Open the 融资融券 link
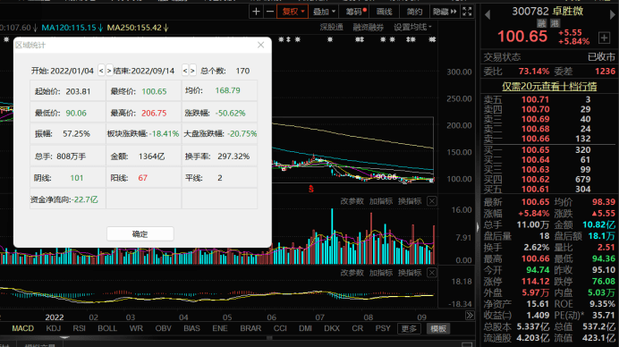Screen dimensions: 619x347 pos(368,27)
